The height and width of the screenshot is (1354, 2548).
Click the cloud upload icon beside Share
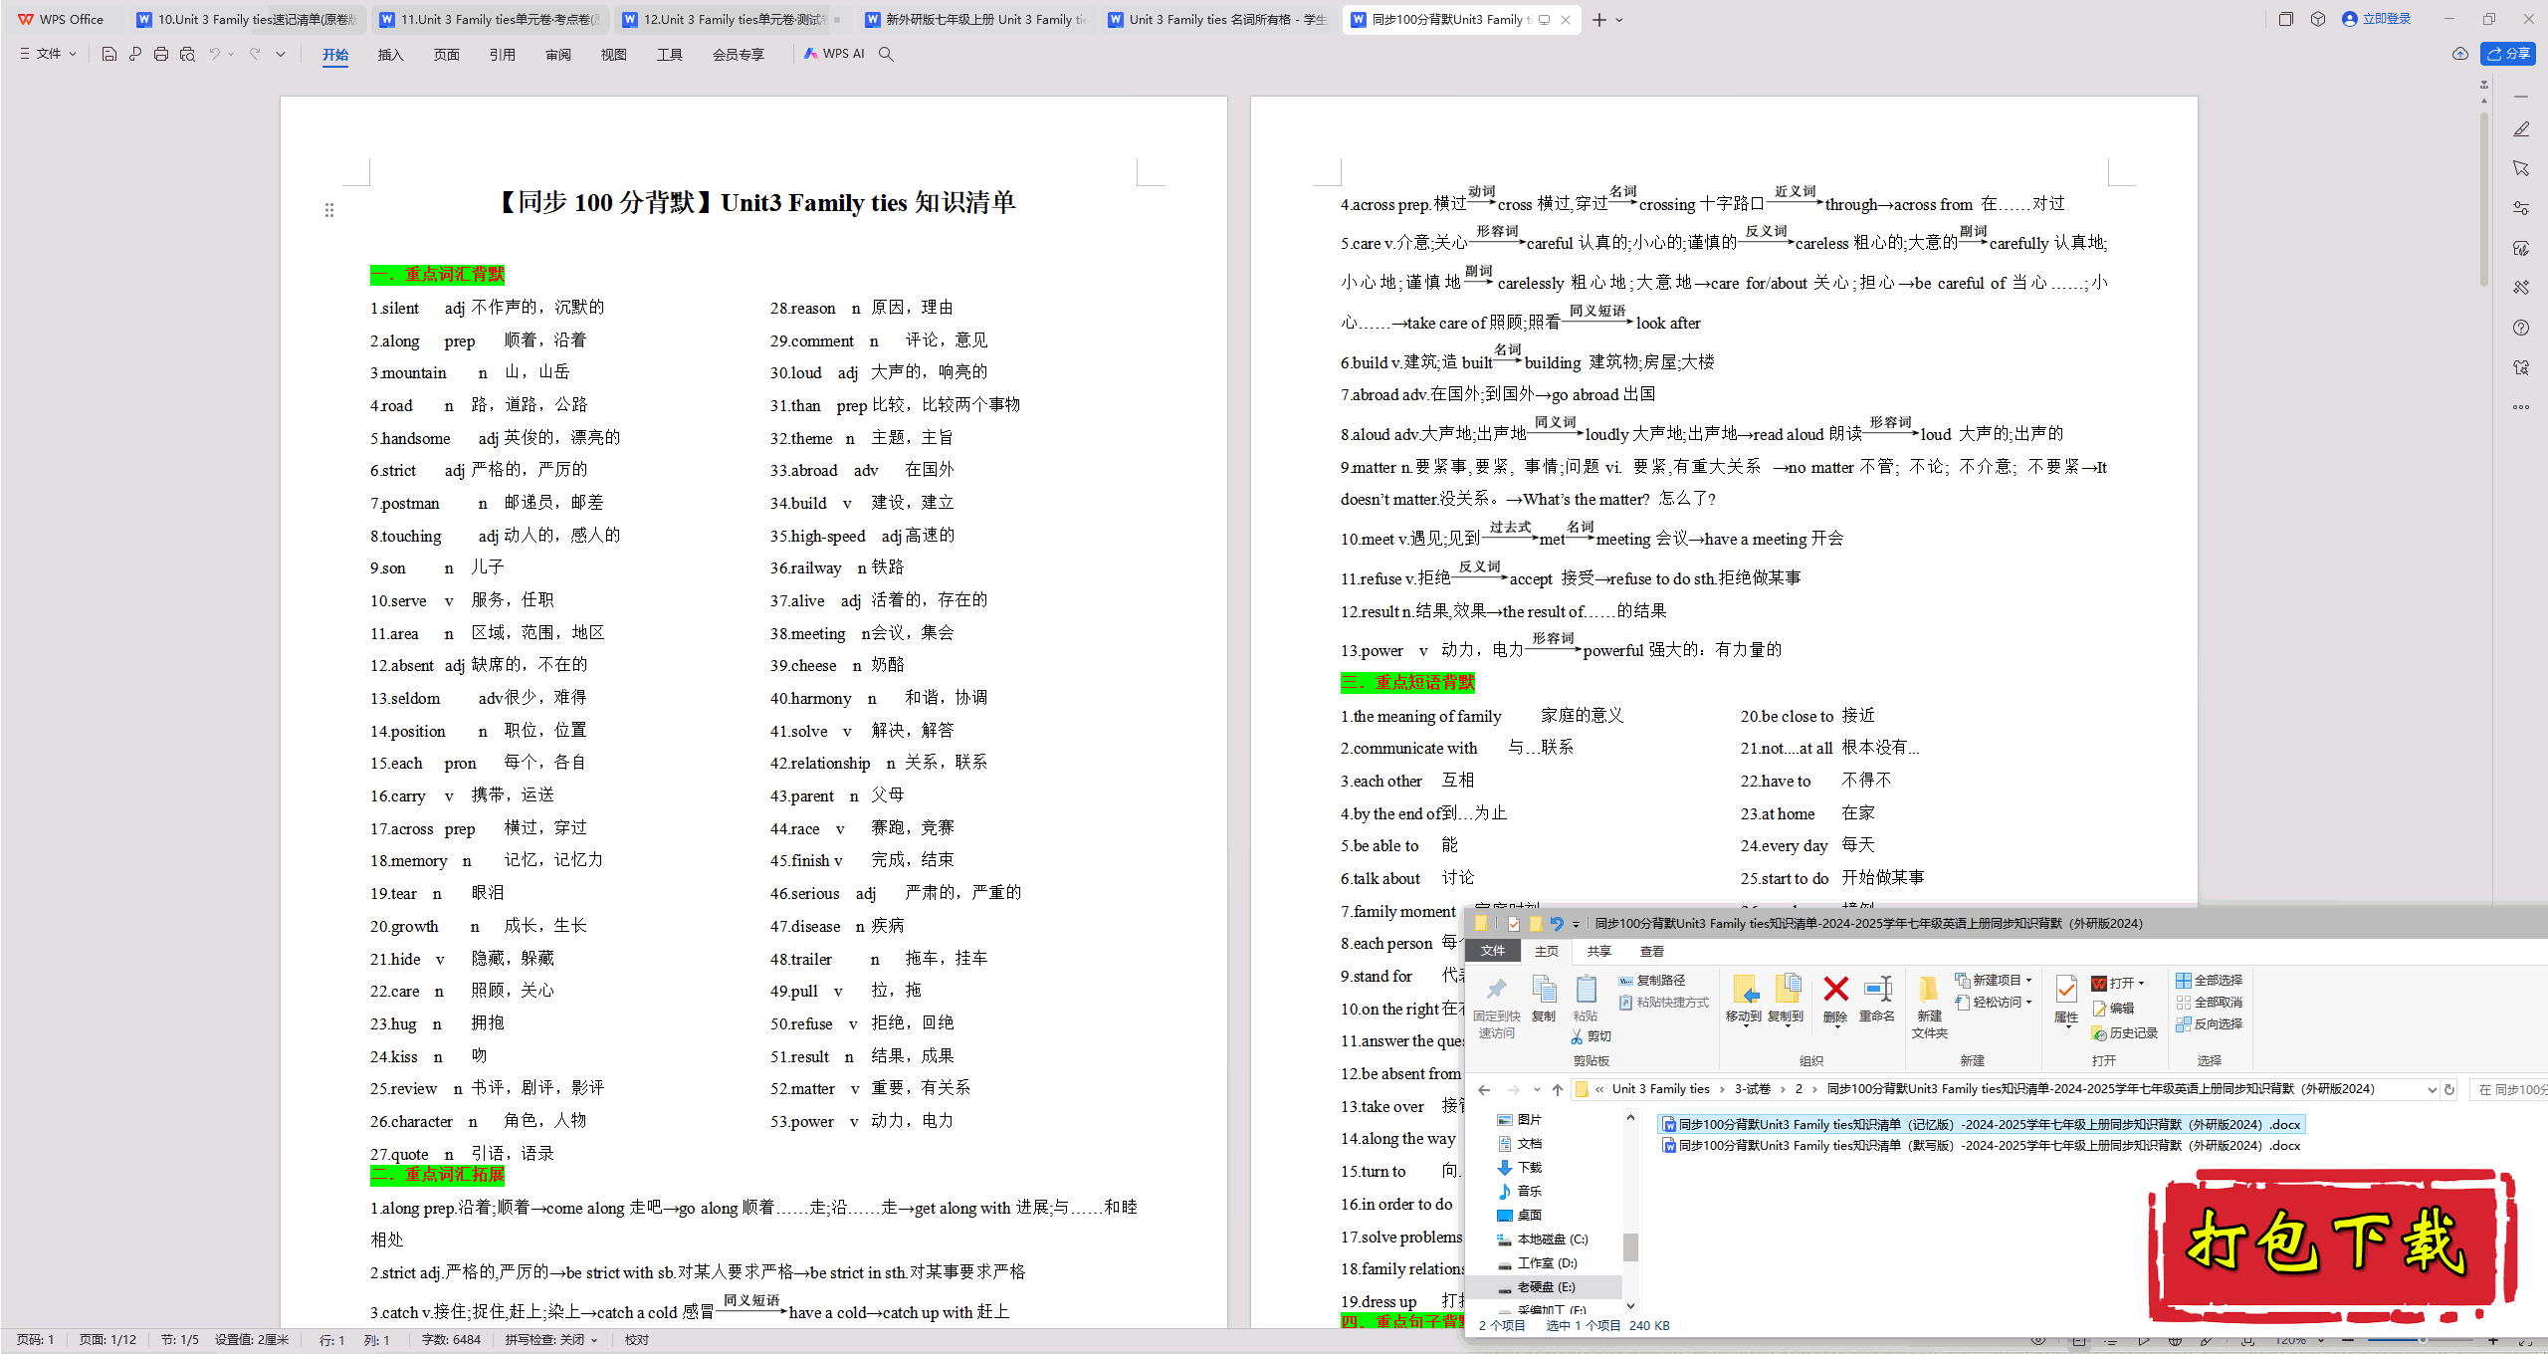pyautogui.click(x=2460, y=54)
